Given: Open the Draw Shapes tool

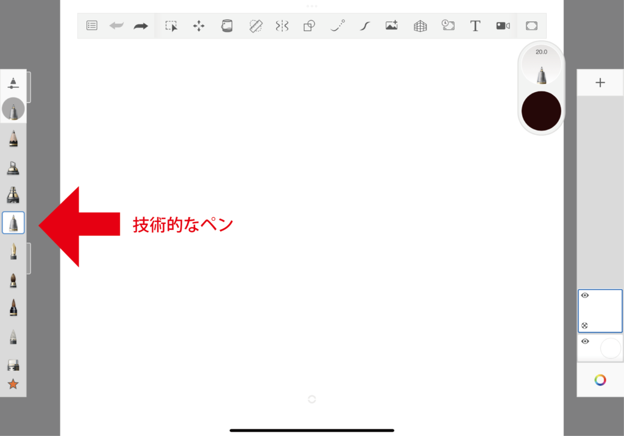Looking at the screenshot, I should [309, 26].
